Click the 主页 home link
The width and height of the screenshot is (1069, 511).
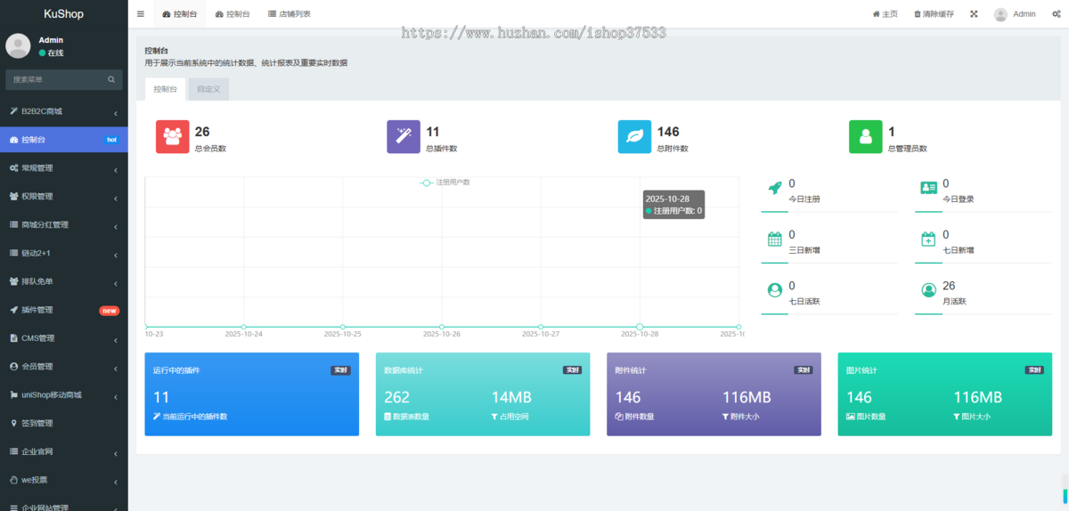coord(885,14)
